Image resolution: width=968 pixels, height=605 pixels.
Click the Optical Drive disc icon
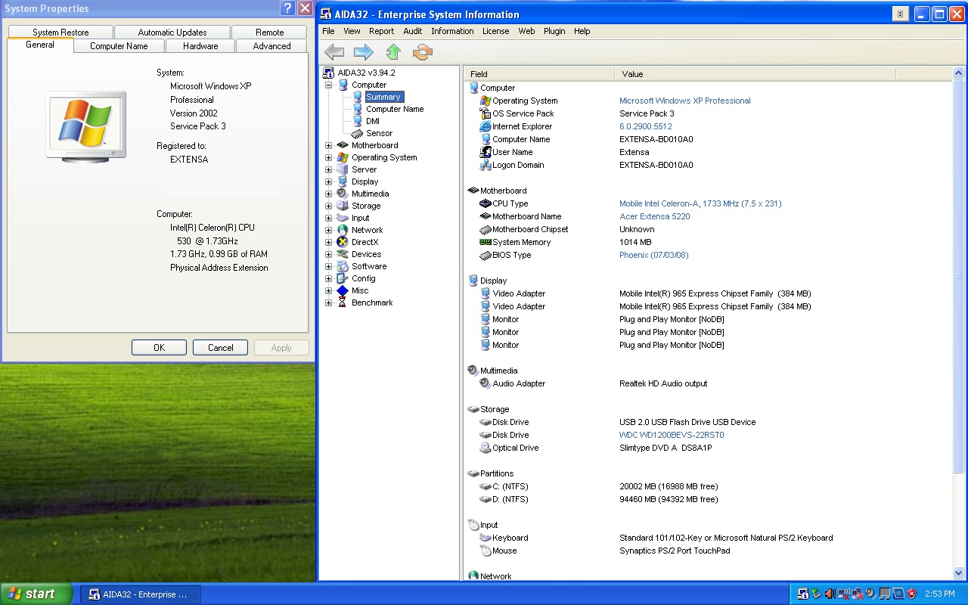click(486, 448)
